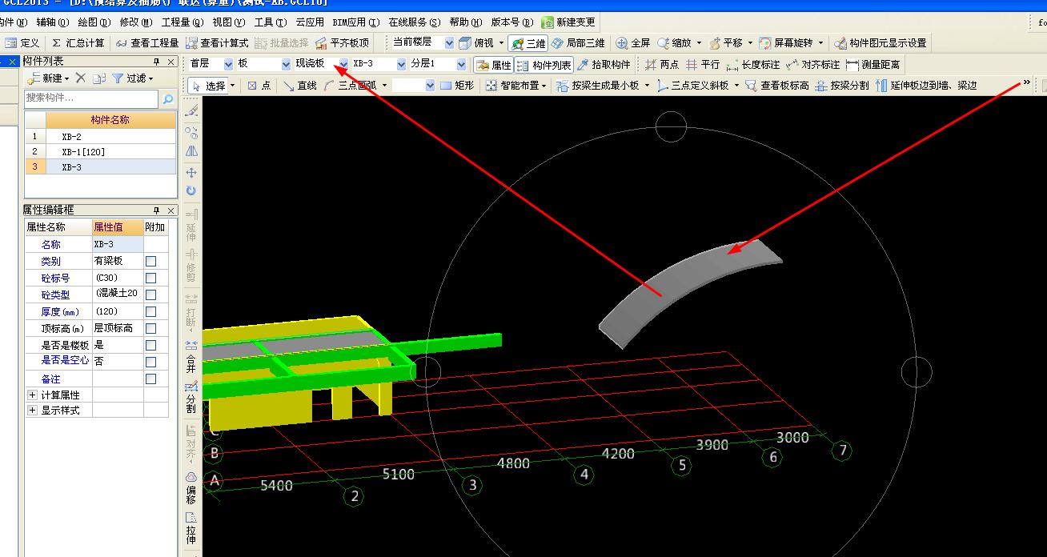Select 两点 two-point axis tool
Viewport: 1047px width, 557px height.
point(662,65)
